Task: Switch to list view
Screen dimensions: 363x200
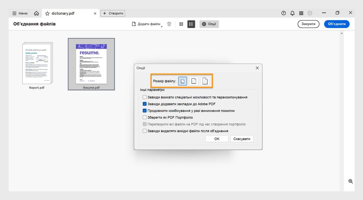Action: [x=191, y=24]
